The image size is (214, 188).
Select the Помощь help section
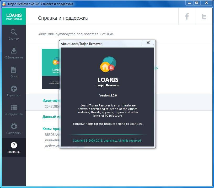(x=14, y=148)
